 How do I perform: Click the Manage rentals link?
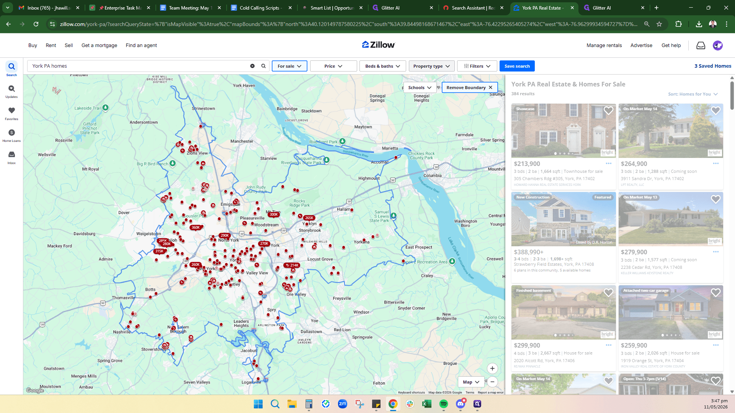pyautogui.click(x=604, y=46)
